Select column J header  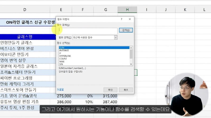click(166, 10)
